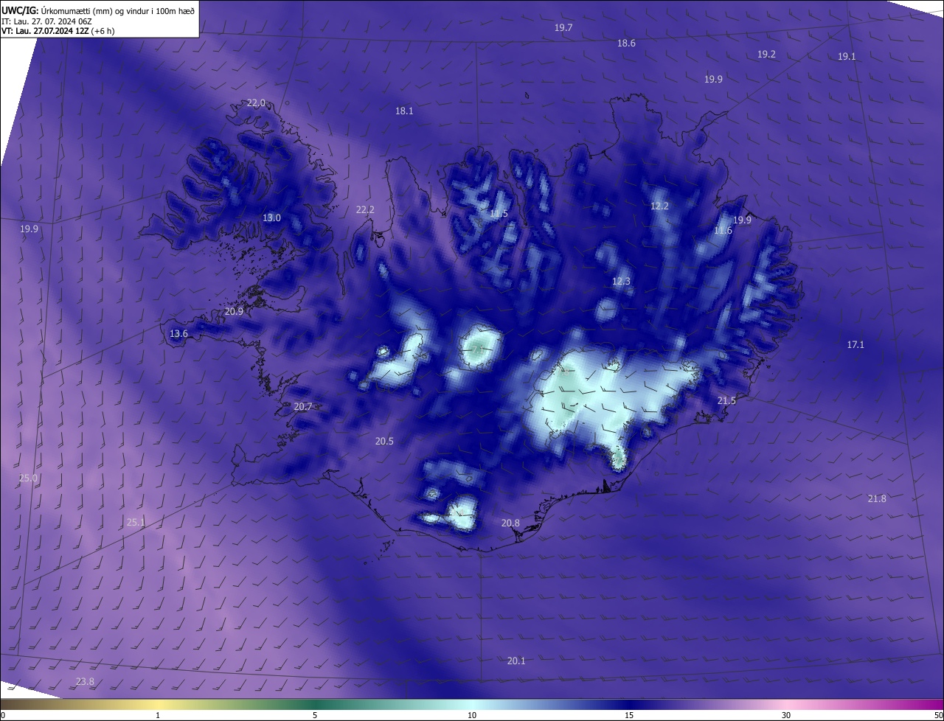The width and height of the screenshot is (944, 721).
Task: Select the initial time line 'IT: Lau. 27. 07. 2024 06Z'
Action: [x=46, y=21]
